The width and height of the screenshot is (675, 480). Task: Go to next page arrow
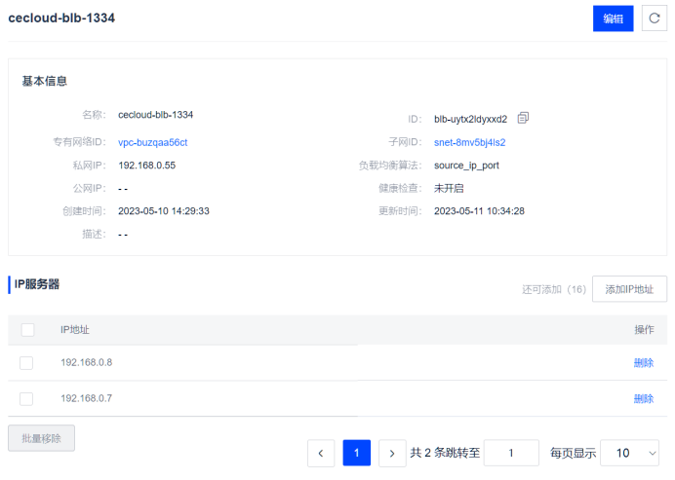click(x=392, y=453)
